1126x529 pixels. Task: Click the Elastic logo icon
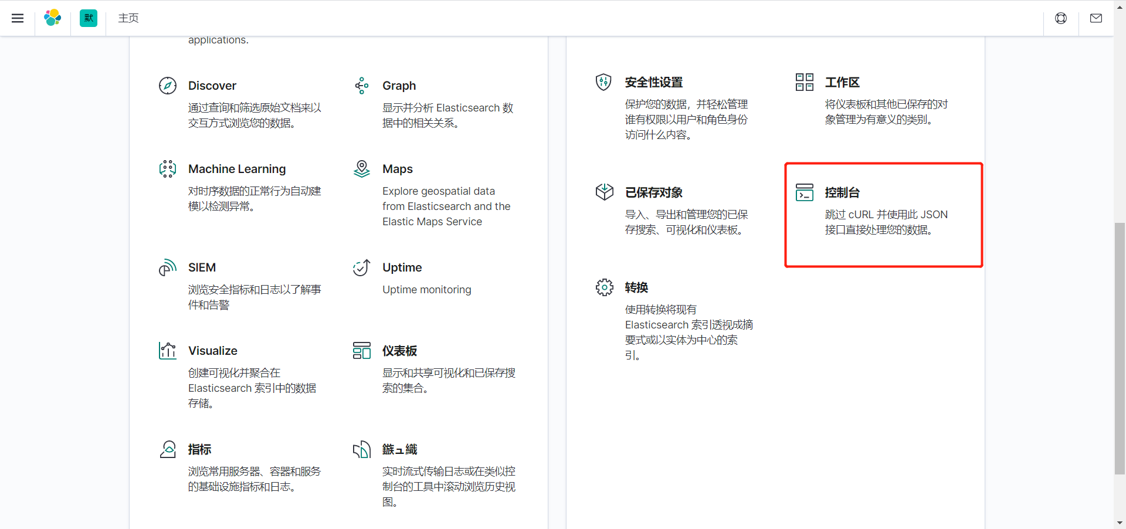[53, 18]
